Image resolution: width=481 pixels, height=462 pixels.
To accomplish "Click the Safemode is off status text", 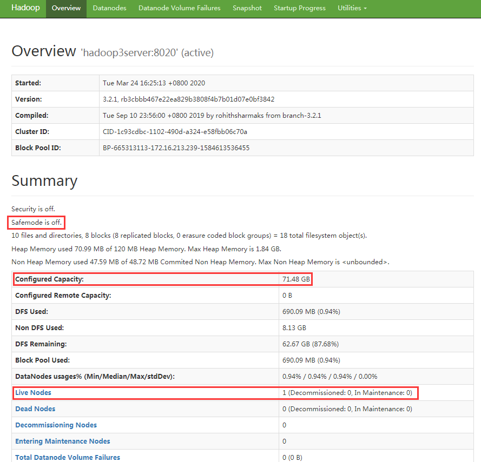I will coord(37,222).
